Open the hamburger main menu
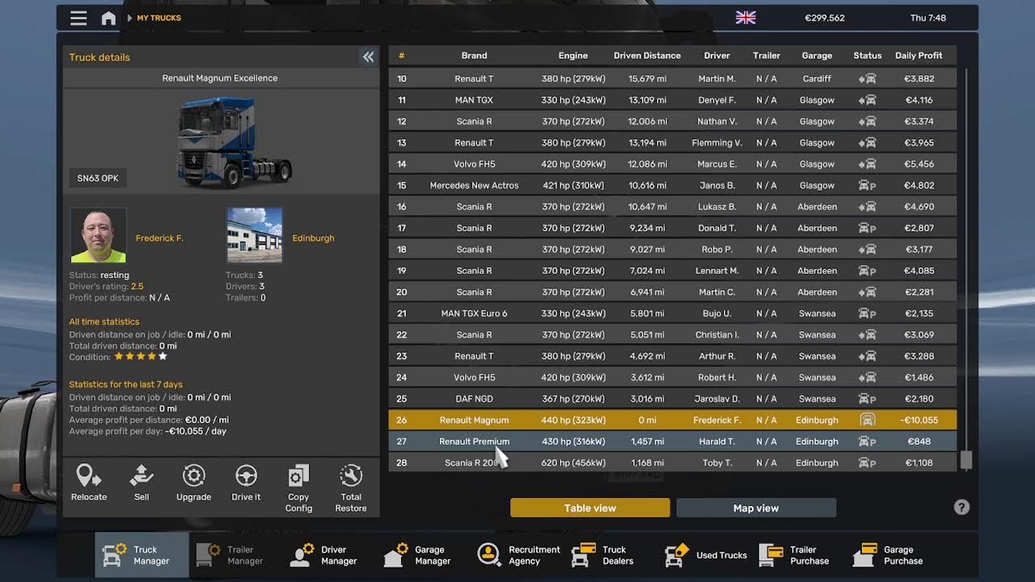The width and height of the screenshot is (1035, 582). (78, 18)
